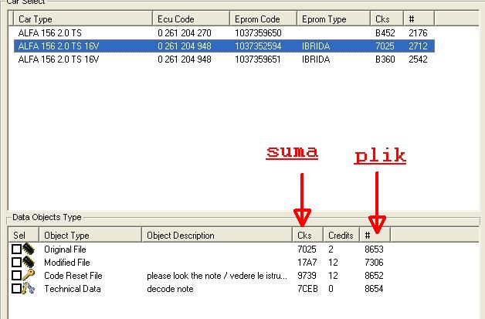Click Eprom Code 1037359650
The height and width of the screenshot is (319, 485).
pos(258,32)
